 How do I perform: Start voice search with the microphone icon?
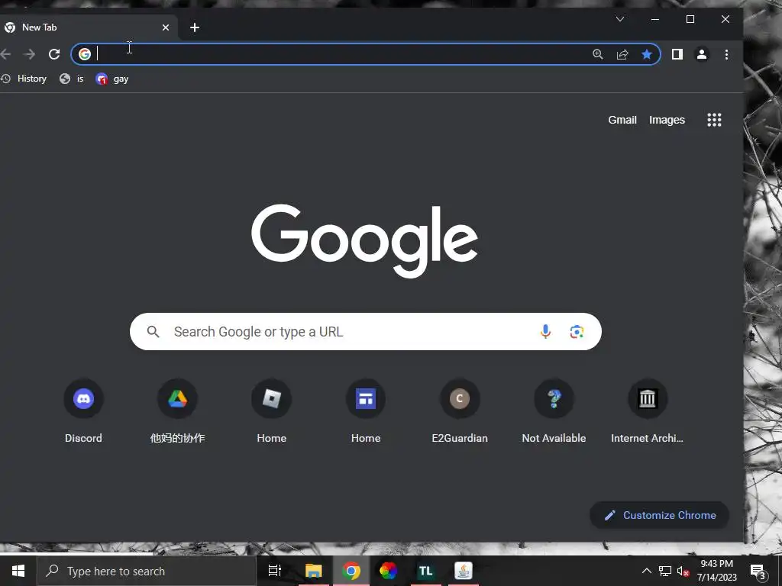pos(545,331)
